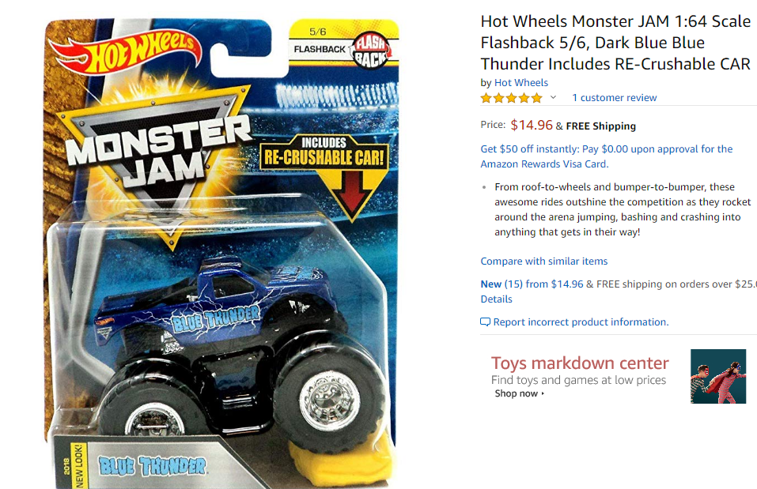
Task: Open the 1 customer review link
Action: click(614, 97)
